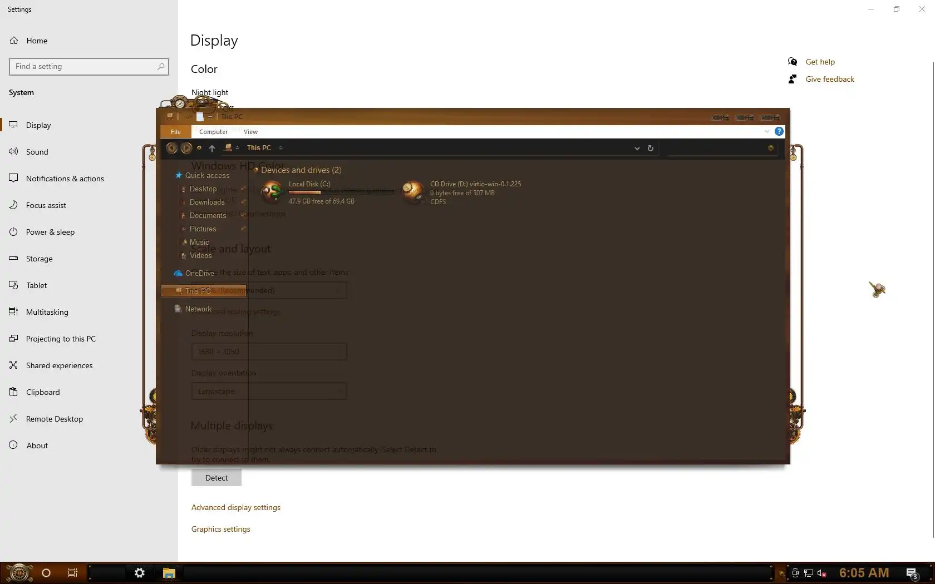Select Local Disk (C:) drive
The image size is (935, 584).
[x=328, y=192]
